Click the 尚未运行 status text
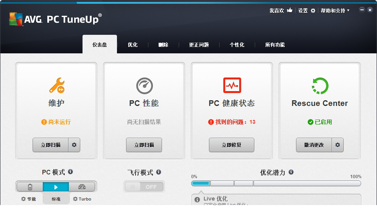377x213 pixels. (59, 122)
